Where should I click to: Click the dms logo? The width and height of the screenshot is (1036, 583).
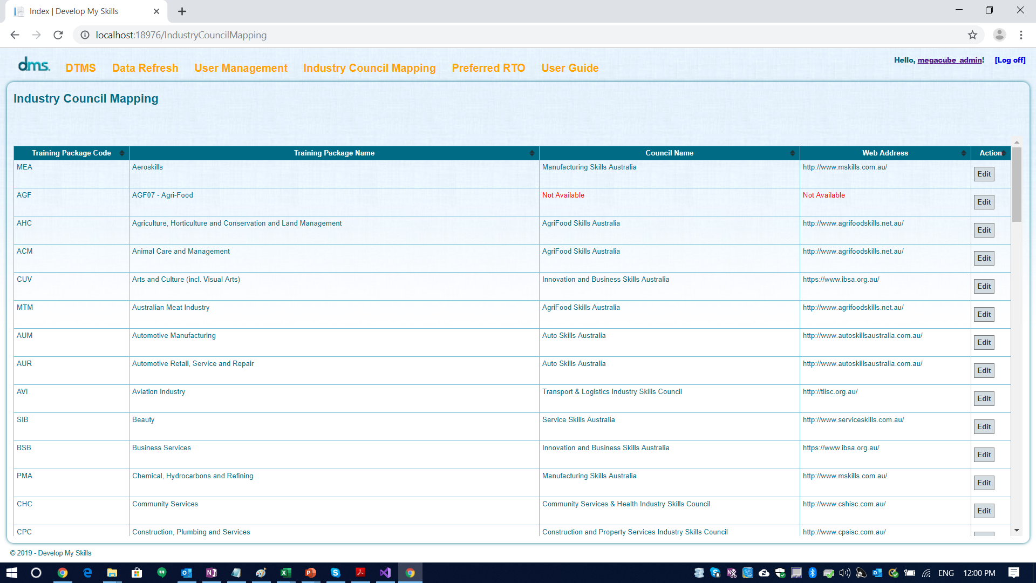point(33,65)
